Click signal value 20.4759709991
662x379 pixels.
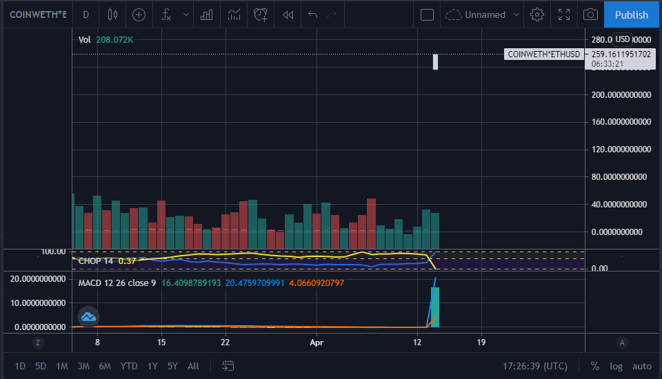[x=254, y=283]
